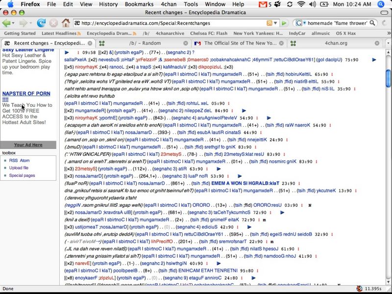Open the Bookmarks menu
Screen dimensions: 392x294
[x=139, y=4]
